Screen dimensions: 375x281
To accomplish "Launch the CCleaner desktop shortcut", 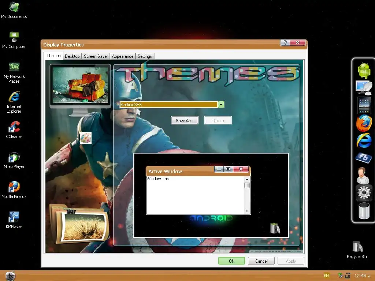I will [x=14, y=130].
